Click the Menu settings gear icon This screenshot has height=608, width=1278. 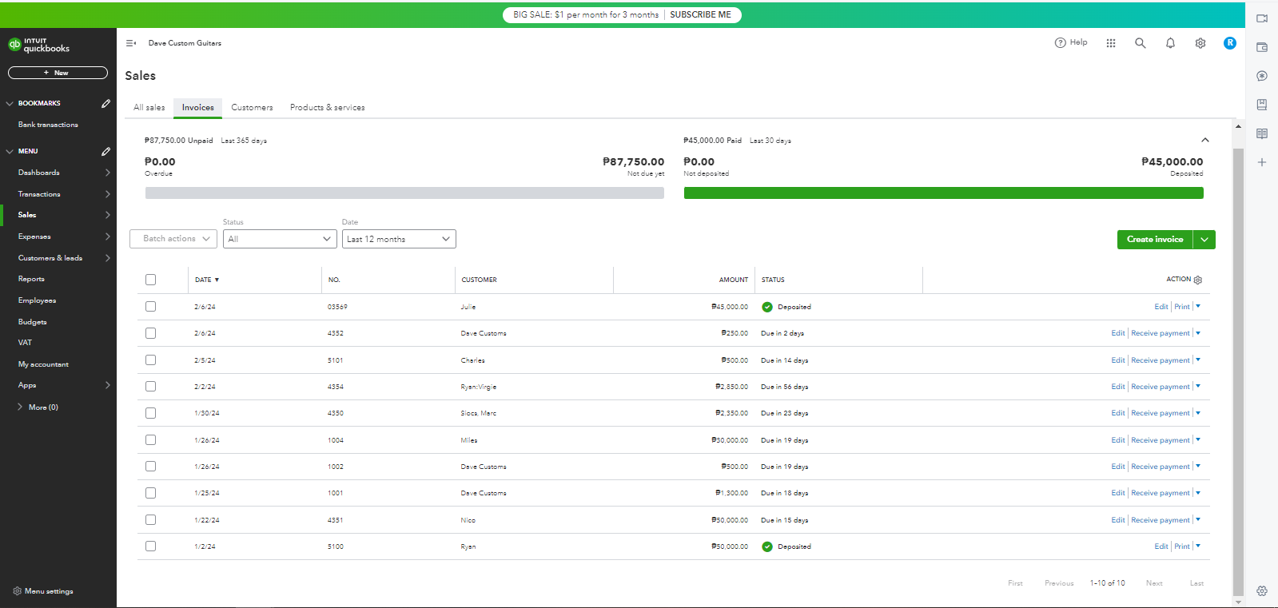coord(17,591)
